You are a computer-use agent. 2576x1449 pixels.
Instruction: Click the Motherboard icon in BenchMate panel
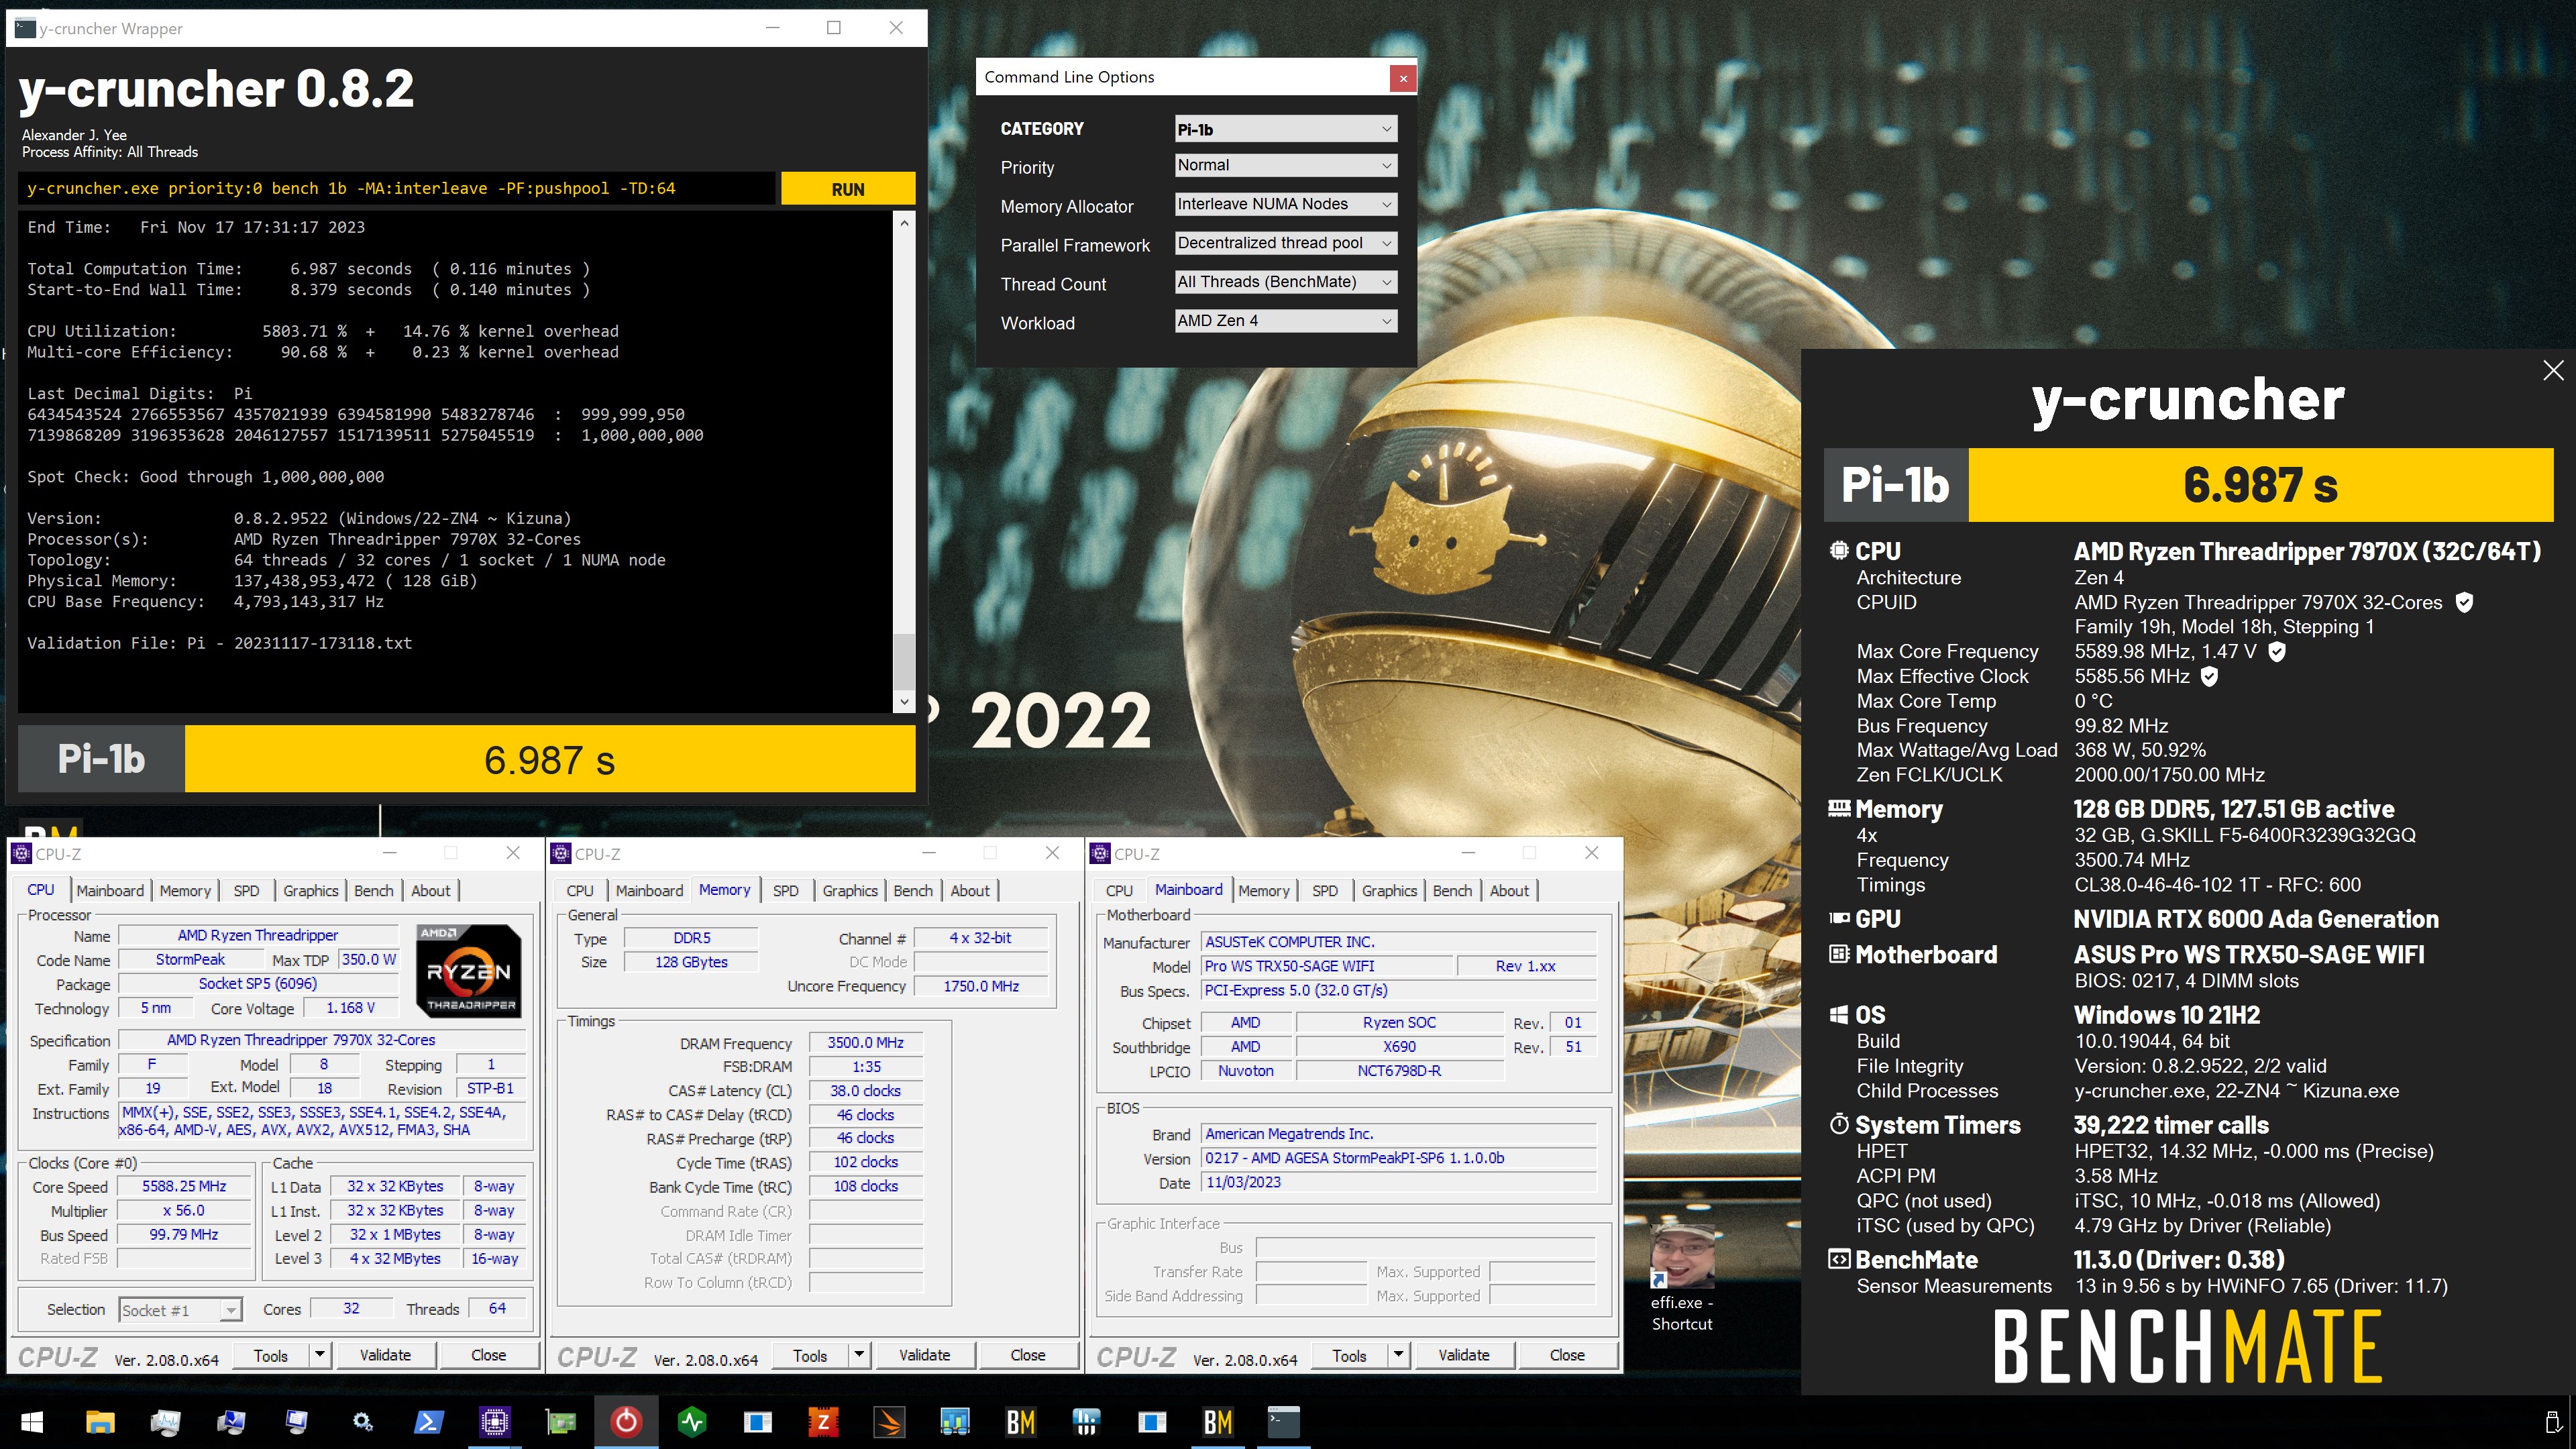point(1838,954)
